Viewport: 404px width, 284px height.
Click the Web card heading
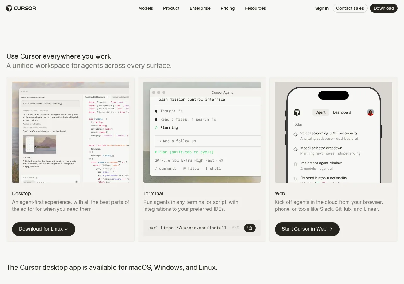[x=280, y=193]
